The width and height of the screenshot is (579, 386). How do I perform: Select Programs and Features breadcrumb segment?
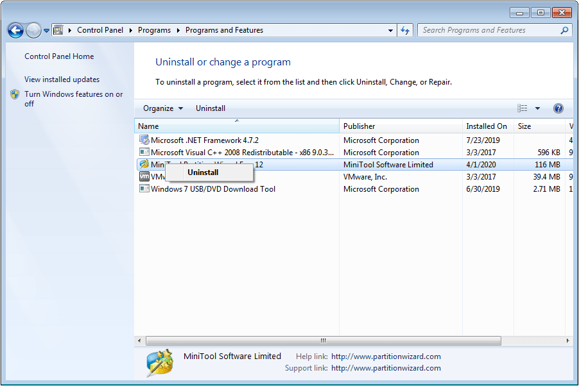point(224,30)
